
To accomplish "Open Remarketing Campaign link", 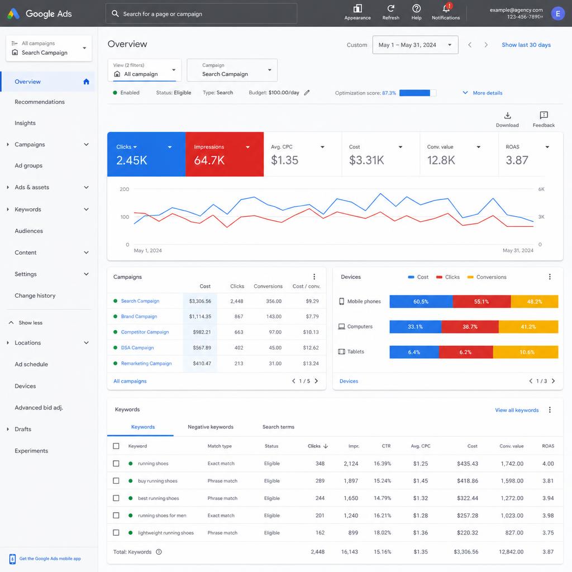I will point(146,363).
